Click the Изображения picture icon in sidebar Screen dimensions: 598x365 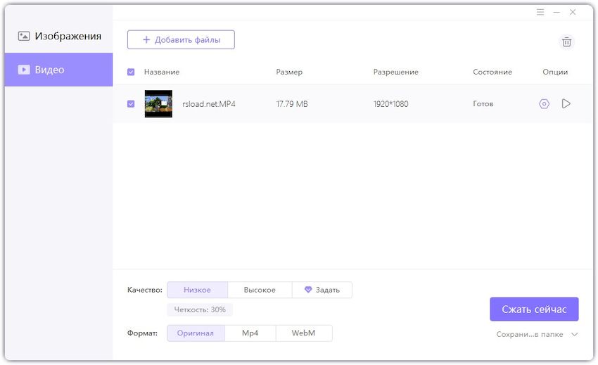point(24,36)
